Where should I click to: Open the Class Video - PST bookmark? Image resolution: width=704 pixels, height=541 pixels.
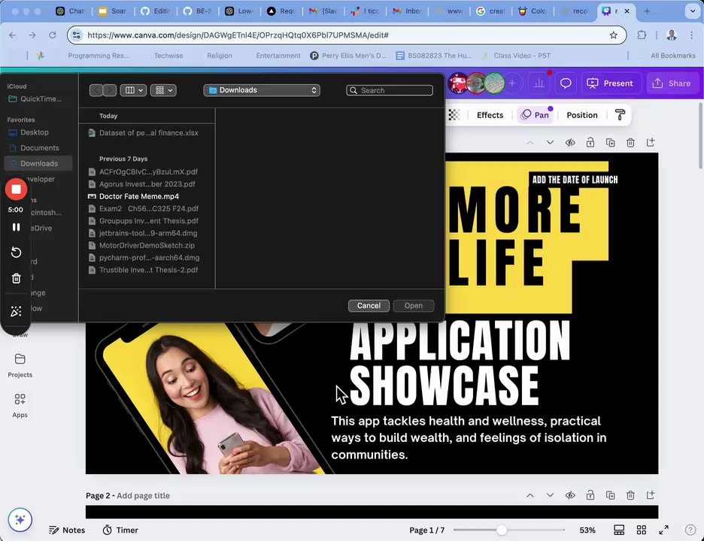(x=516, y=56)
